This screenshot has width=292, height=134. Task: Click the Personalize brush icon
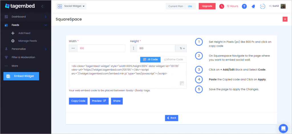(6, 49)
